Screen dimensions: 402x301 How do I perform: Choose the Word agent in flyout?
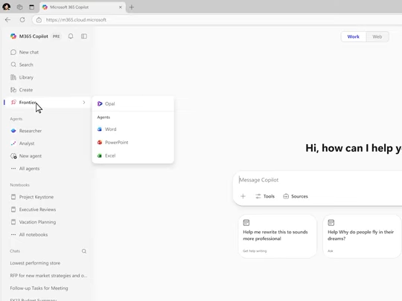(x=133, y=129)
